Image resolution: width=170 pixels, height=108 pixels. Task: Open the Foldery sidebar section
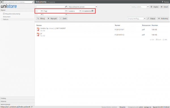coord(17,98)
